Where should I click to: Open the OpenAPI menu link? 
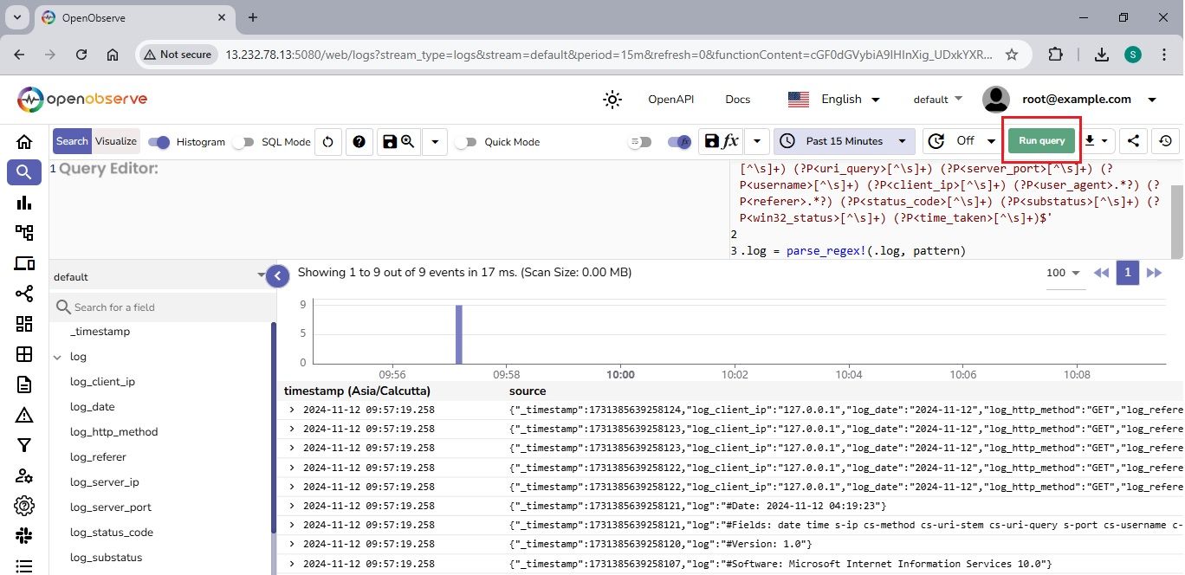click(x=670, y=100)
